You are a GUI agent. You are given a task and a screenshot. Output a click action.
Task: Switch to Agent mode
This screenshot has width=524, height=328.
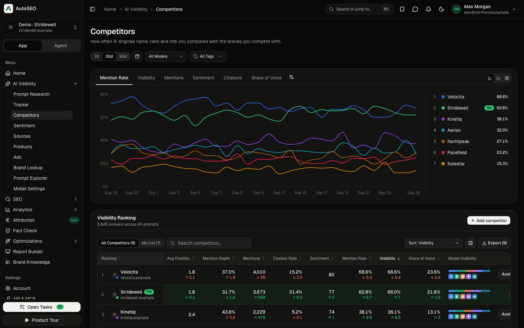coord(61,46)
